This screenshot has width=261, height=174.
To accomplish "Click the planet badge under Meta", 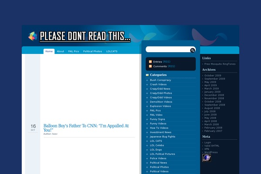I will point(207,158).
